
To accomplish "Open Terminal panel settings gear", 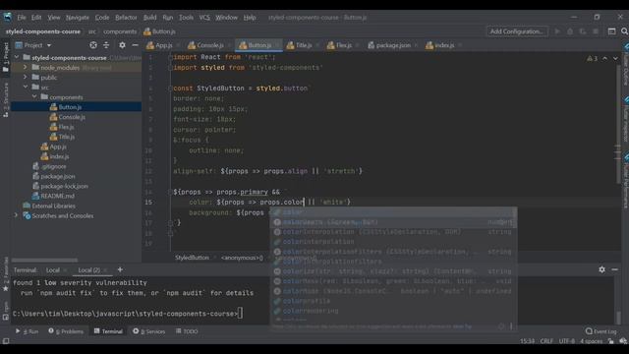I will (x=601, y=269).
